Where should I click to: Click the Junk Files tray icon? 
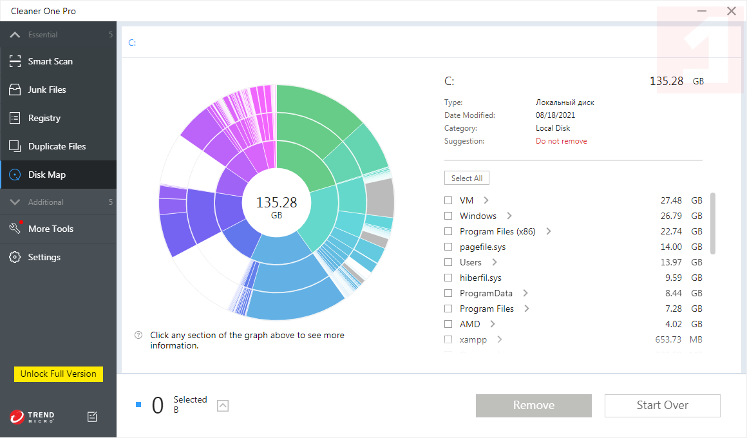coord(15,90)
